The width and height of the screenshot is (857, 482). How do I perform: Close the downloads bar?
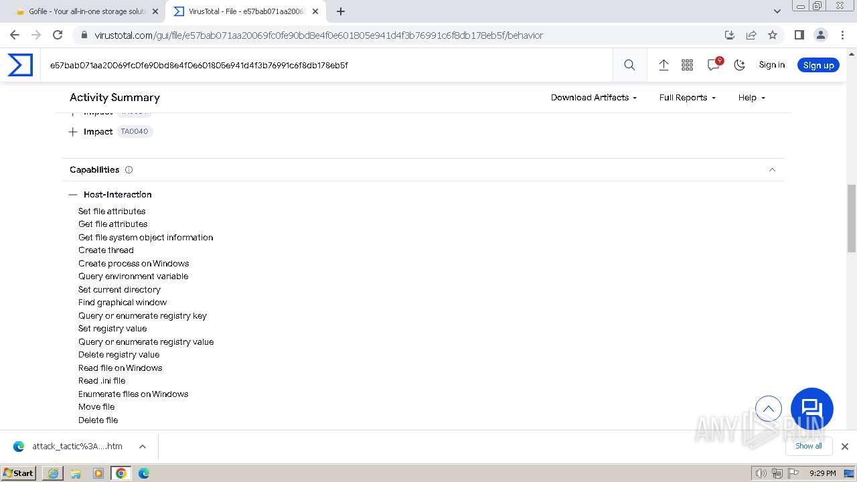click(844, 447)
